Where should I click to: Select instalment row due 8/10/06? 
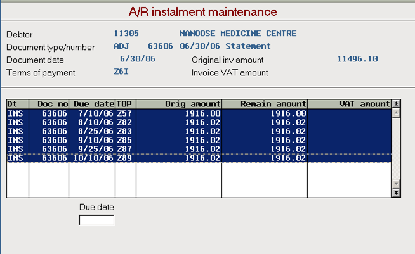tap(199, 122)
